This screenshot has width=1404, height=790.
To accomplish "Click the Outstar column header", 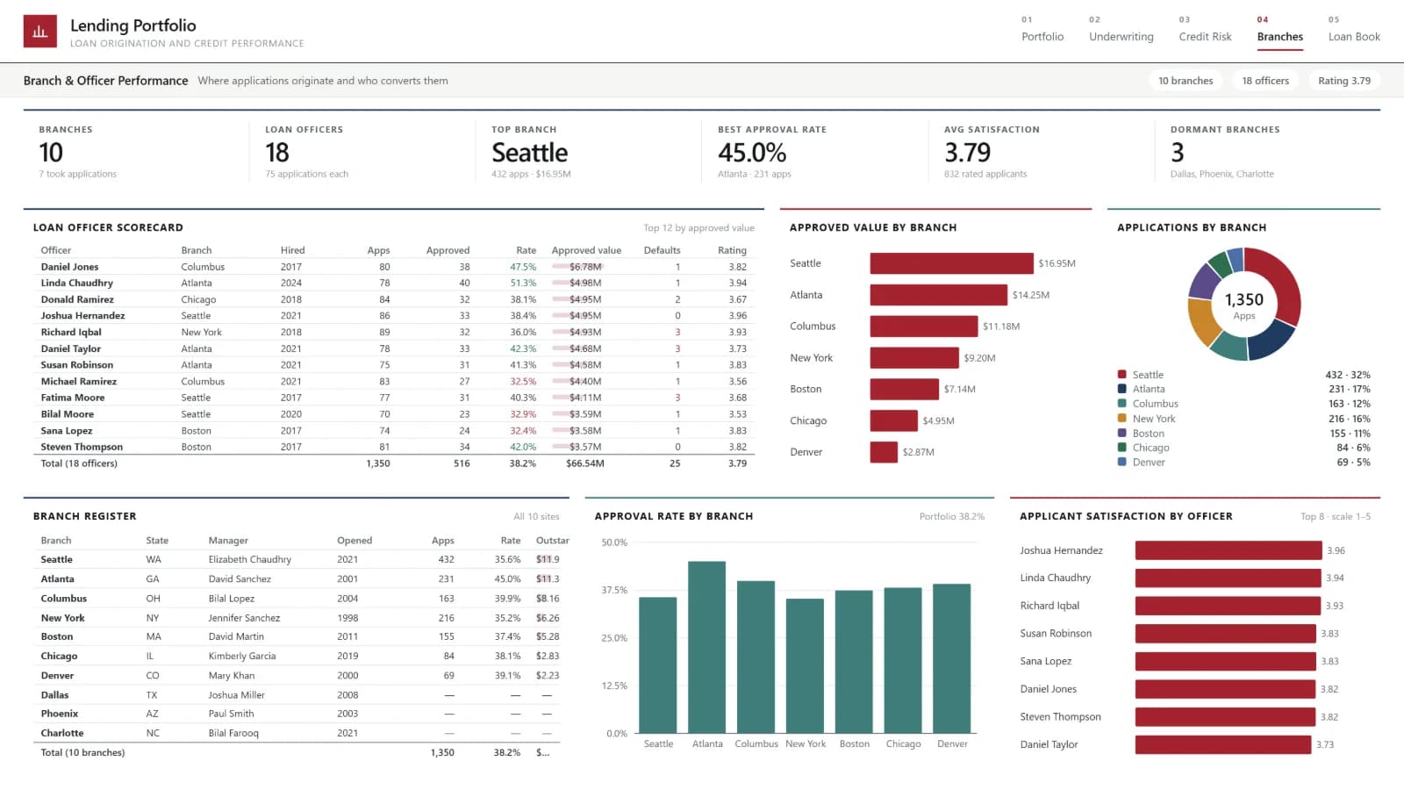I will (x=553, y=541).
